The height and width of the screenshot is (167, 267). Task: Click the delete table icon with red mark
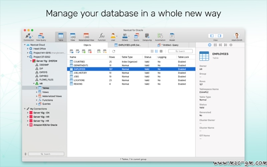(x=90, y=51)
